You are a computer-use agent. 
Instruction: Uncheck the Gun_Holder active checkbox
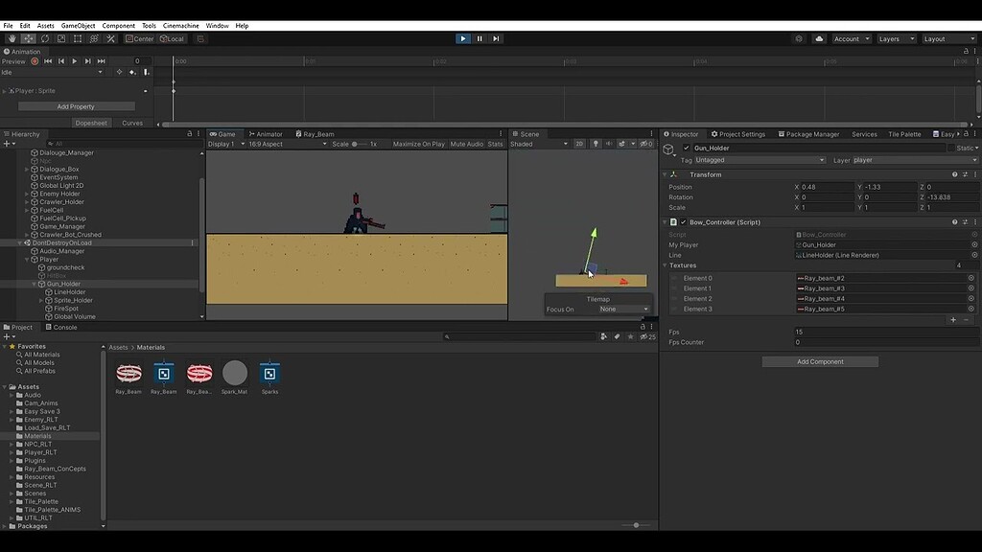685,149
